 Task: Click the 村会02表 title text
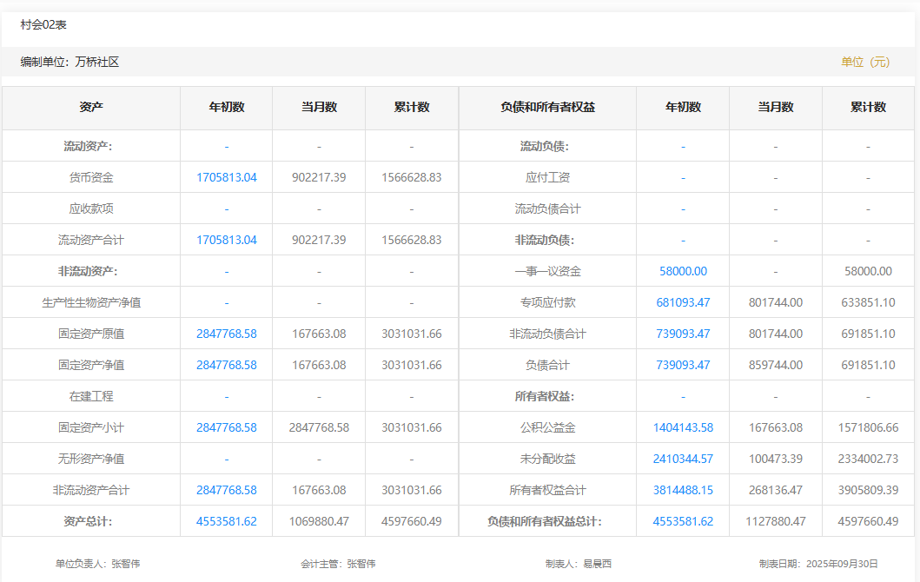click(x=43, y=25)
